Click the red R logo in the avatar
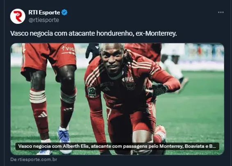Screen dimensions: 232x166 [18, 16]
